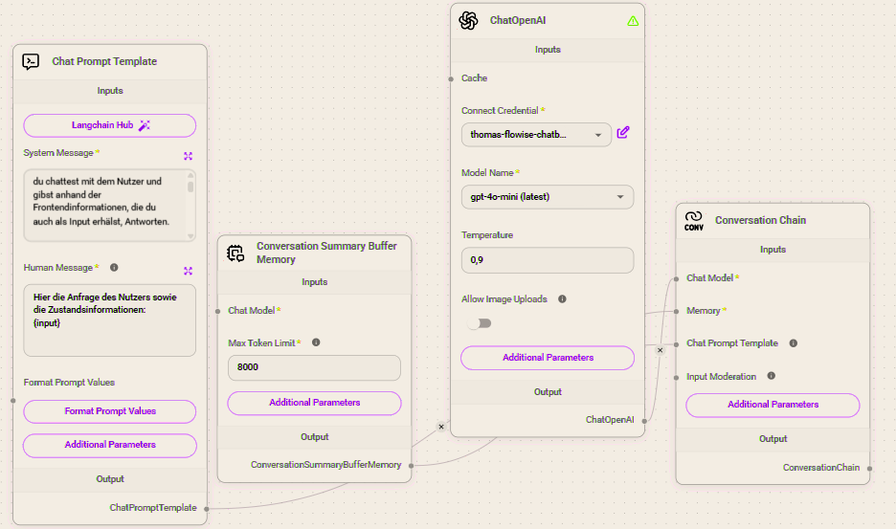896x529 pixels.
Task: Click into the Human Message text area
Action: pos(110,320)
